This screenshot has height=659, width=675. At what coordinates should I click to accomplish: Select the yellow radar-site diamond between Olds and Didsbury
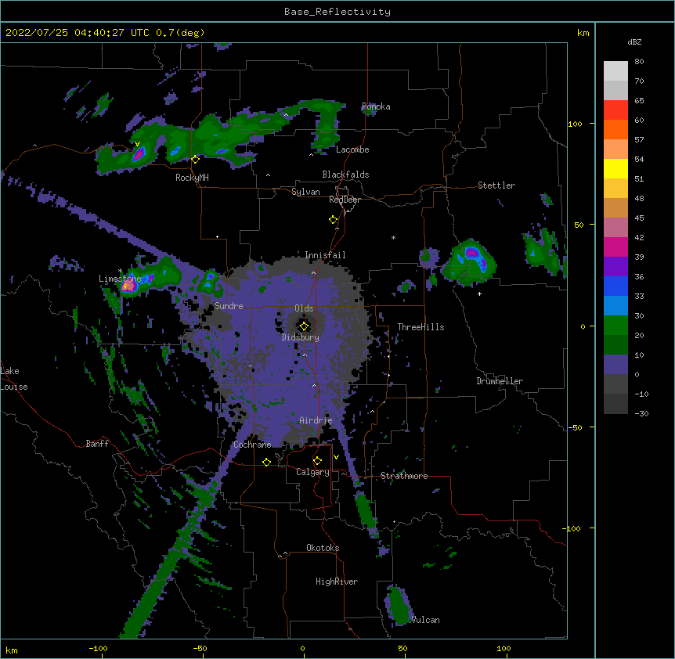click(305, 326)
